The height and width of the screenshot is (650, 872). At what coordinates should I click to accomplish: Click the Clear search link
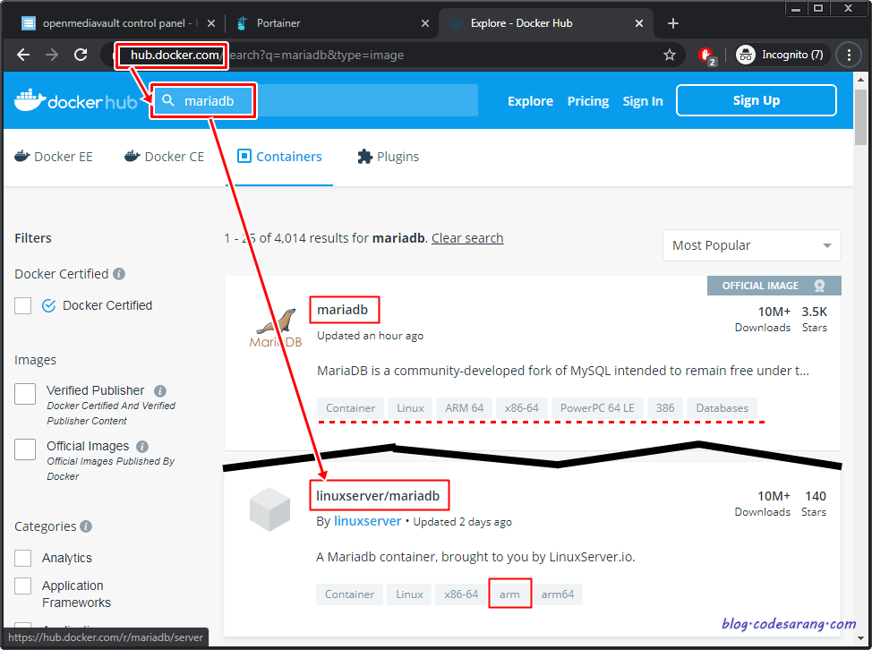[467, 238]
